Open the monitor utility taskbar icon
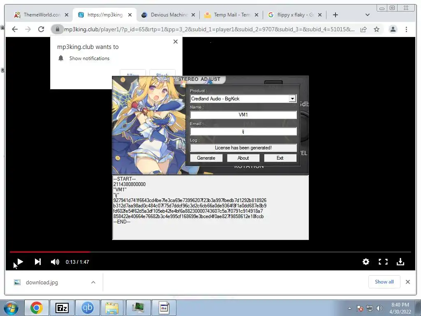This screenshot has width=421, height=316. click(138, 308)
